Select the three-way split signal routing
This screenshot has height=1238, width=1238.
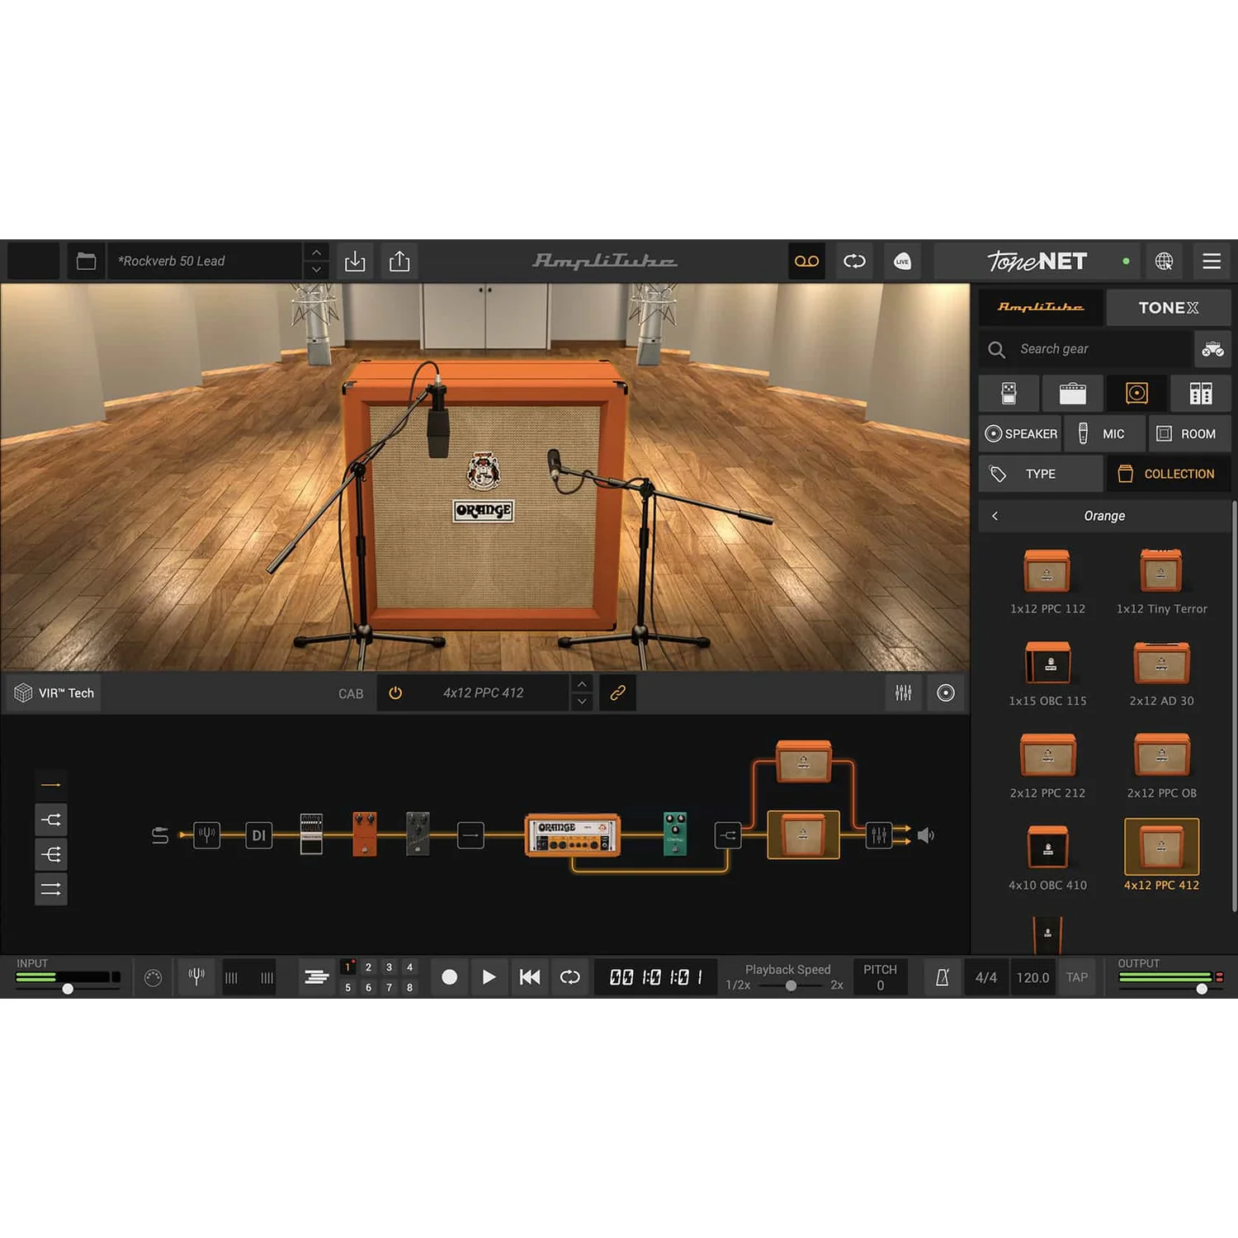51,854
